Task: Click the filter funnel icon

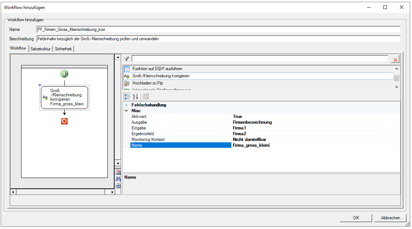Action: [127, 59]
